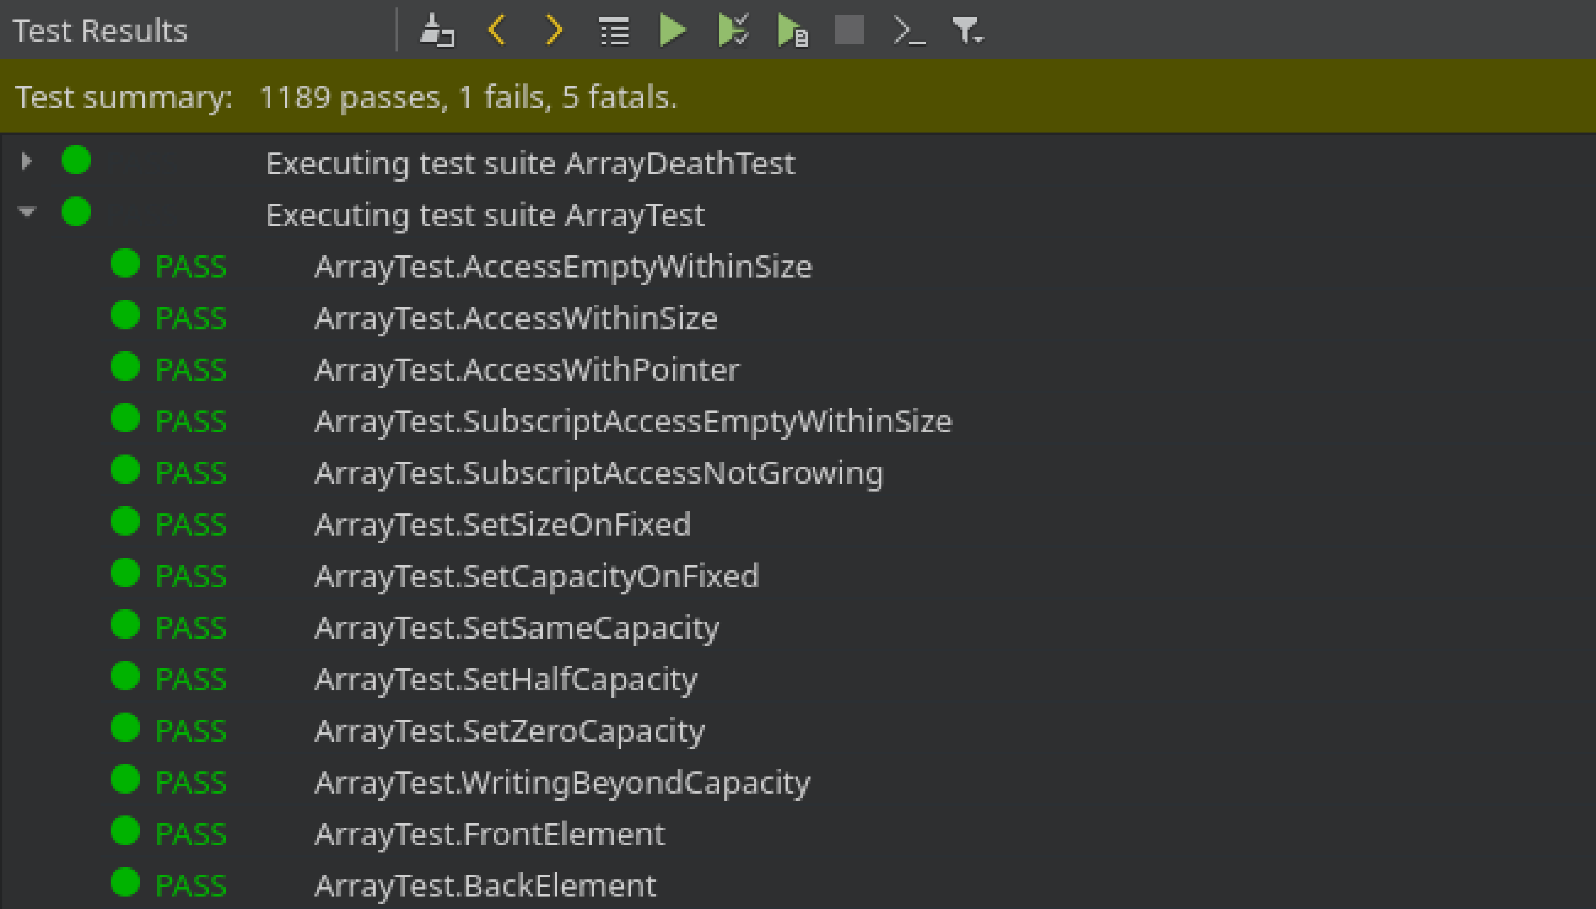Screen dimensions: 1596x909
Task: Select the ArrayTest.SetZeroCapacity result row
Action: pos(509,731)
